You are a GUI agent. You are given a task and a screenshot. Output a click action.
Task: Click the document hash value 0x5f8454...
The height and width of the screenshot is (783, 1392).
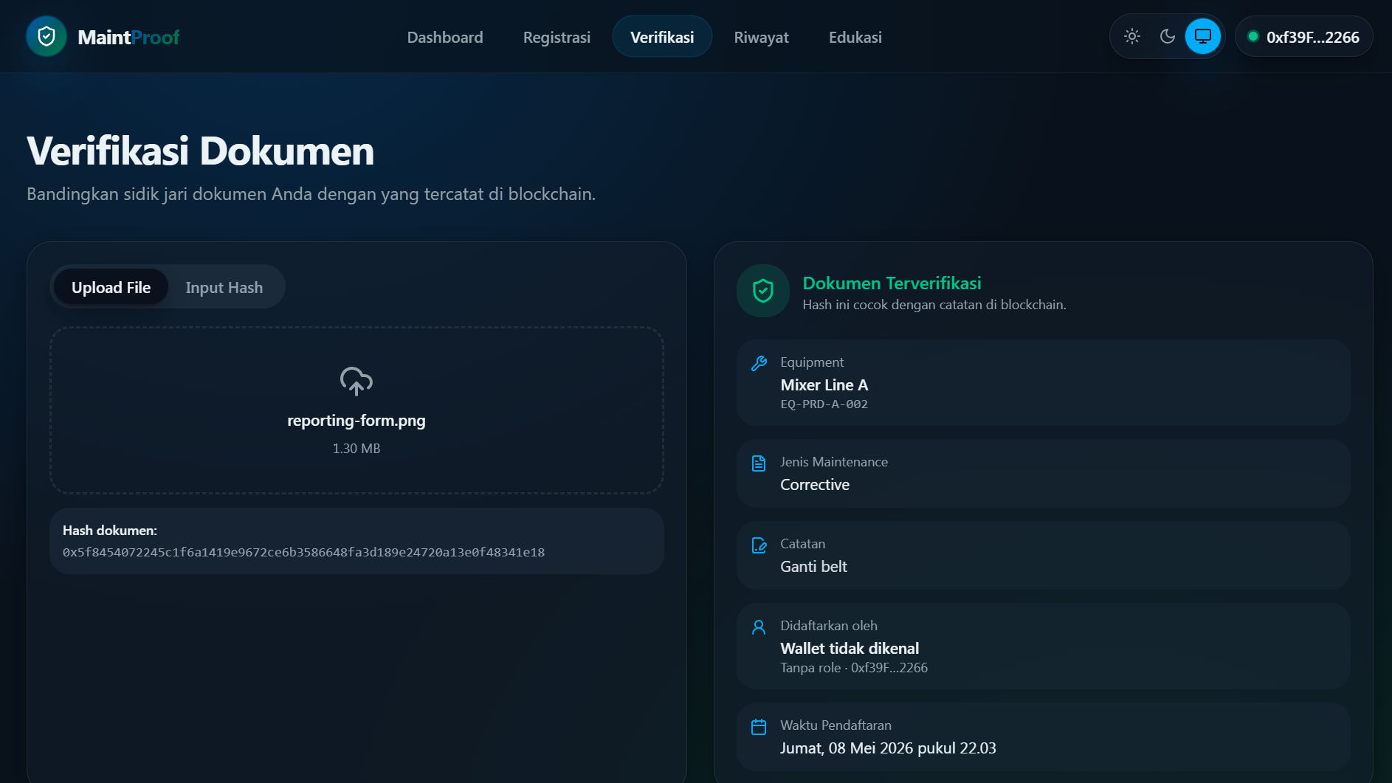click(303, 553)
